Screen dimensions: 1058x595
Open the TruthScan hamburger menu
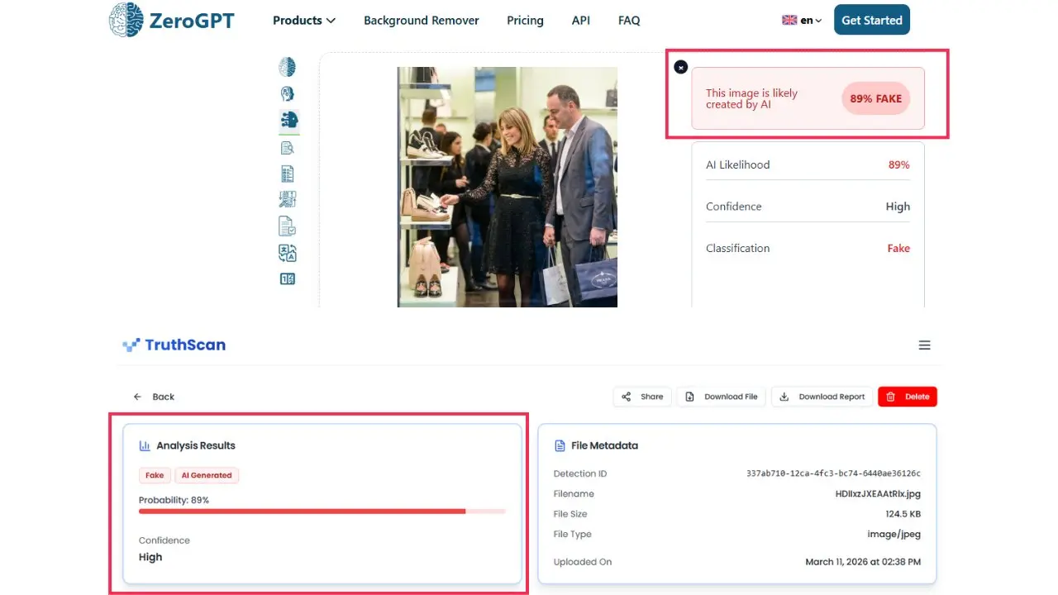coord(924,345)
